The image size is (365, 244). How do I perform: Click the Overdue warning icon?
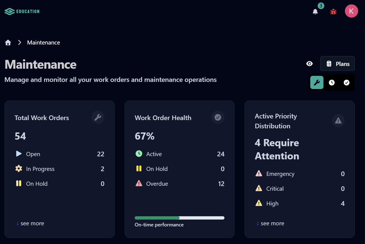[139, 183]
